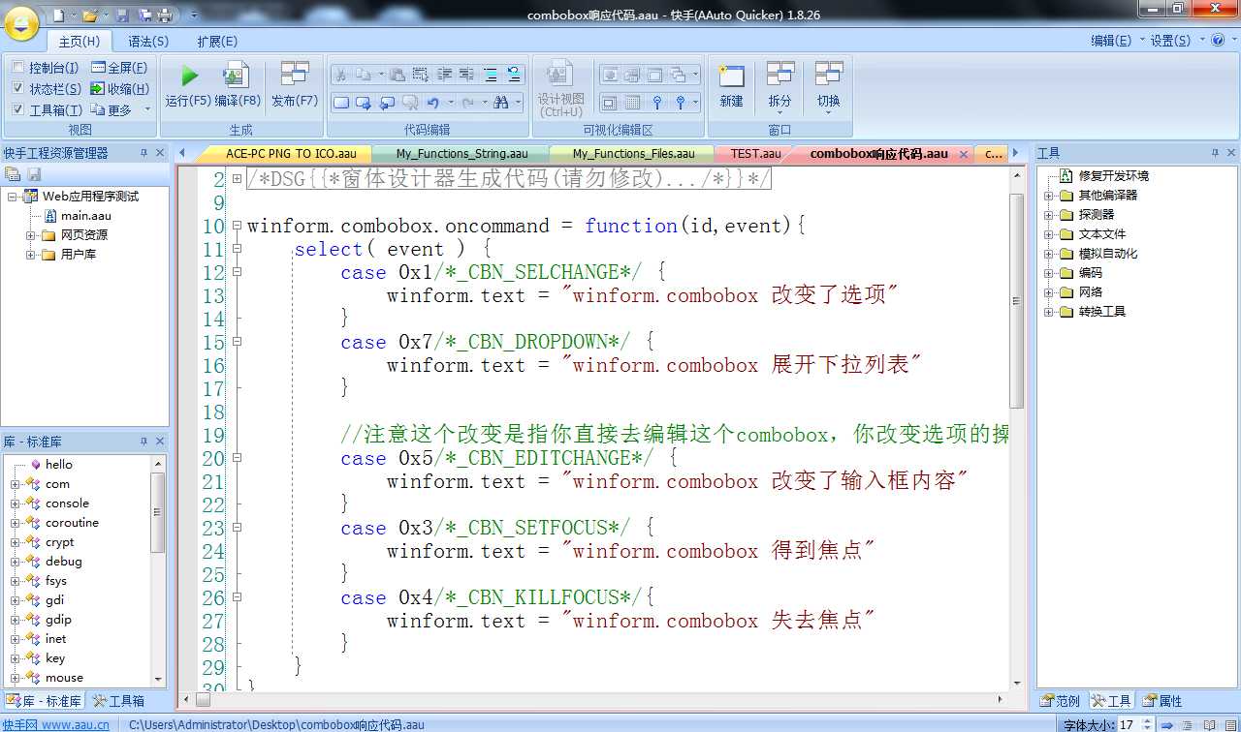Create a new window with 新建
The image size is (1241, 732).
(x=731, y=85)
